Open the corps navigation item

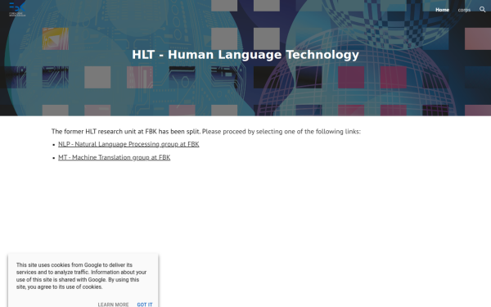tap(464, 10)
